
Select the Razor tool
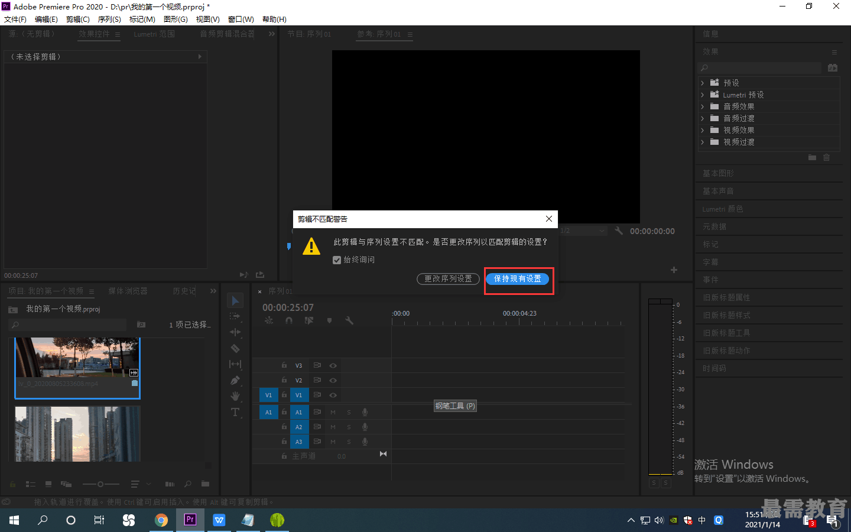click(x=235, y=348)
